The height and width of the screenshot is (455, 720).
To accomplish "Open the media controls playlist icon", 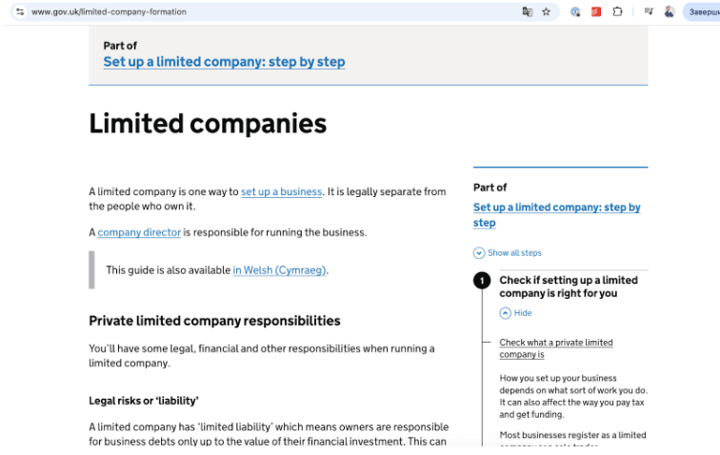I will click(x=649, y=11).
